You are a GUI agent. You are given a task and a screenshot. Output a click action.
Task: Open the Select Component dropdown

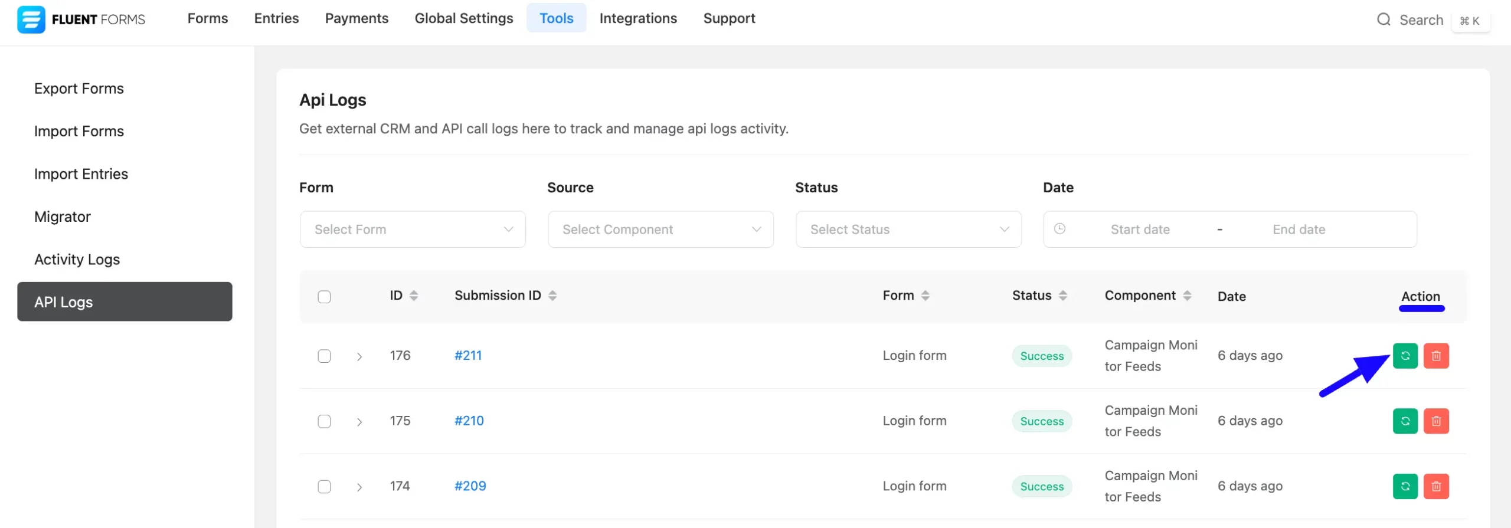660,229
